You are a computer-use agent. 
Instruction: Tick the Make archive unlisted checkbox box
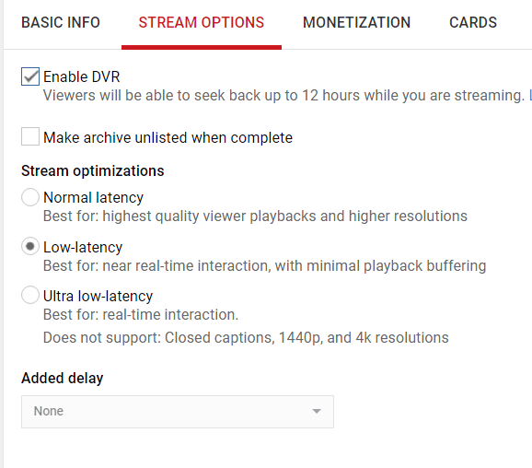[x=30, y=136]
